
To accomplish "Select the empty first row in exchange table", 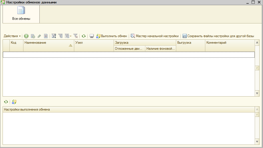I will point(129,55).
